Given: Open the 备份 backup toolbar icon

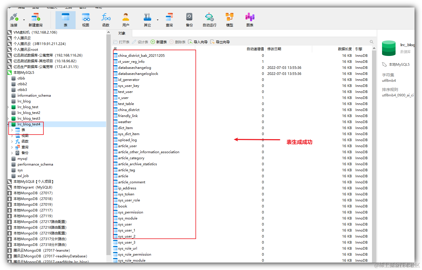Looking at the screenshot, I should click(189, 20).
